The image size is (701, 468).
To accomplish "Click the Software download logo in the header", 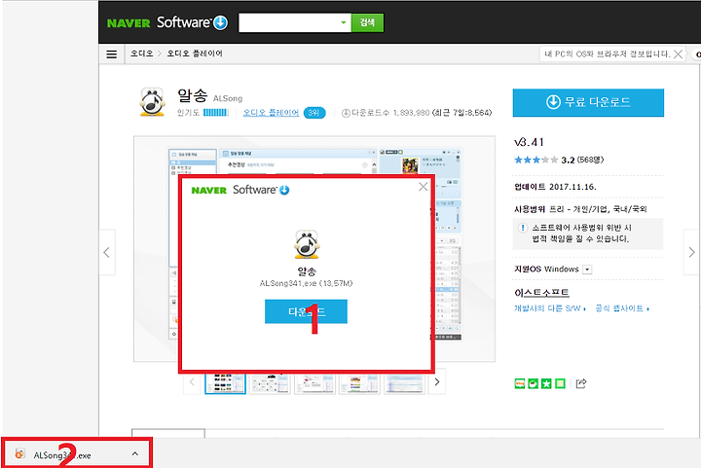I will coord(192,22).
